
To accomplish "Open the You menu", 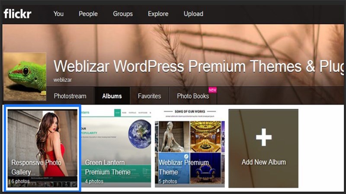I will coord(58,14).
